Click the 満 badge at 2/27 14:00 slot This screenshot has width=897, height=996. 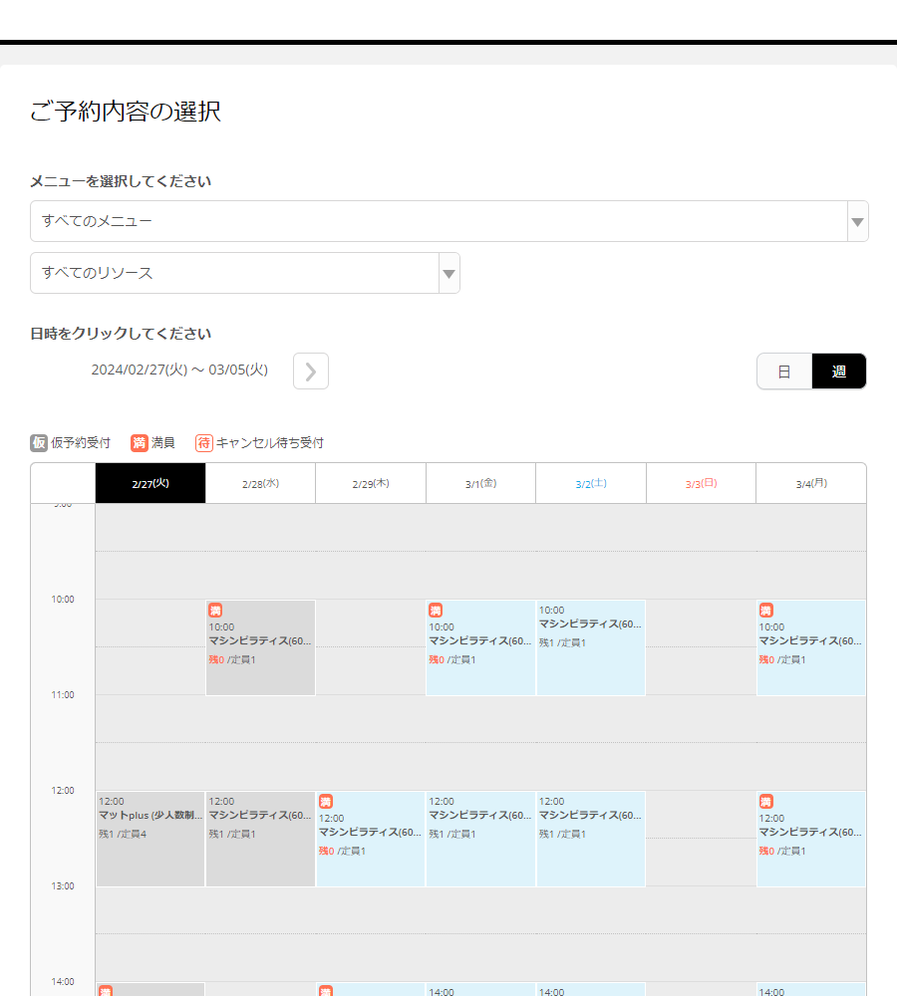click(x=105, y=991)
